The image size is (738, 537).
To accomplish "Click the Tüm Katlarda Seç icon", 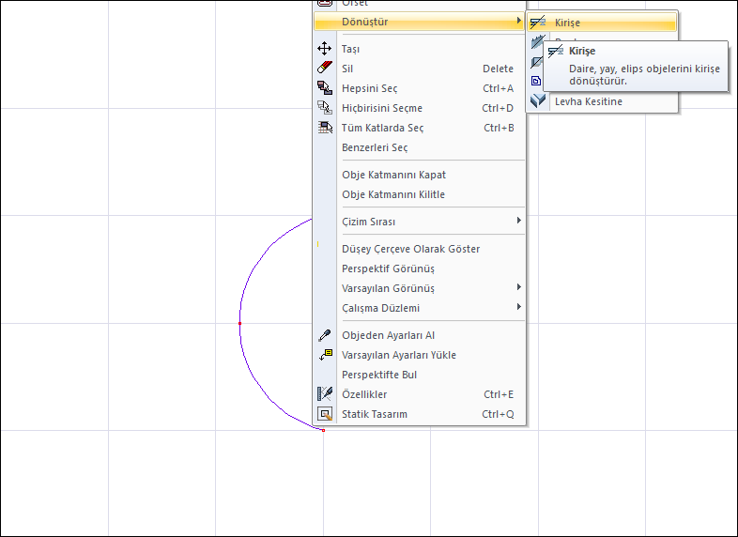I will pos(324,127).
